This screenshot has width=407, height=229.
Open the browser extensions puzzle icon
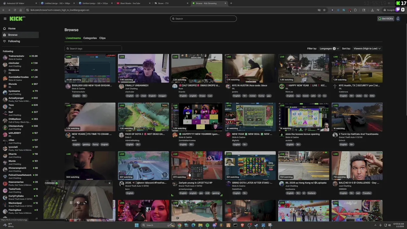click(355, 10)
